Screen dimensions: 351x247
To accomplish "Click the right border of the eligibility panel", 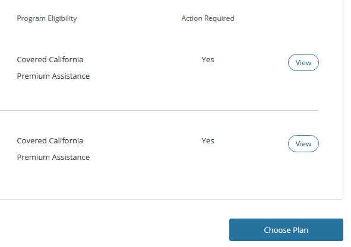I will tap(343, 100).
